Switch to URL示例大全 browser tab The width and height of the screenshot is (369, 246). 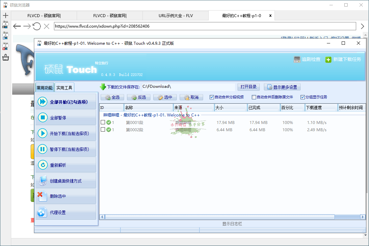point(175,15)
